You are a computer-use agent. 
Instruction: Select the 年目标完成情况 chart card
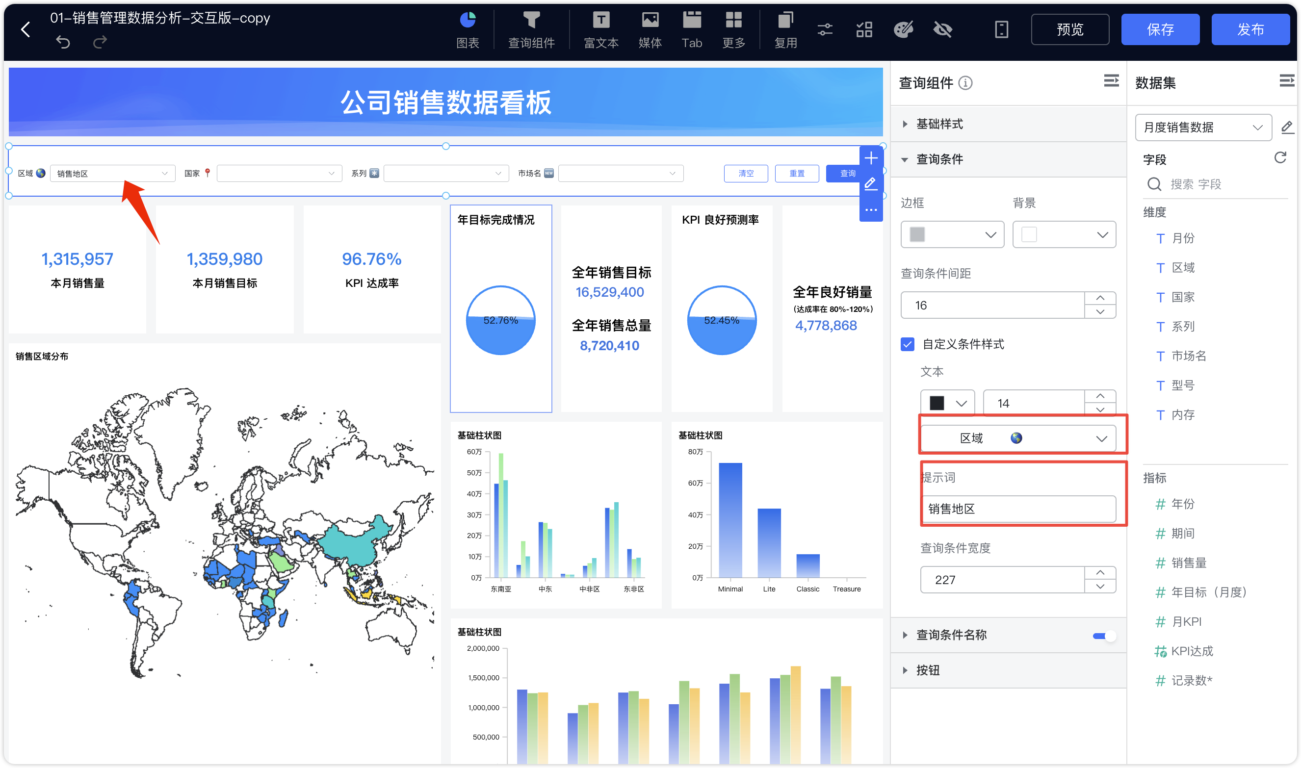coord(500,308)
